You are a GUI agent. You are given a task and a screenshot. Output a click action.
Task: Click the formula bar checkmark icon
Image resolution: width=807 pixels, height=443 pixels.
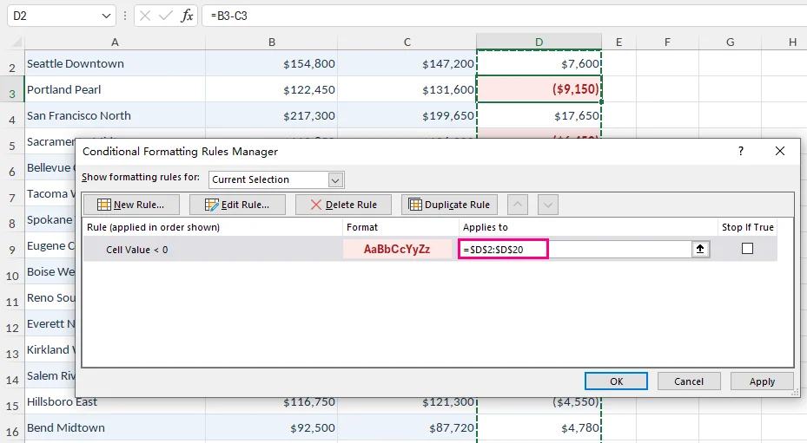166,16
